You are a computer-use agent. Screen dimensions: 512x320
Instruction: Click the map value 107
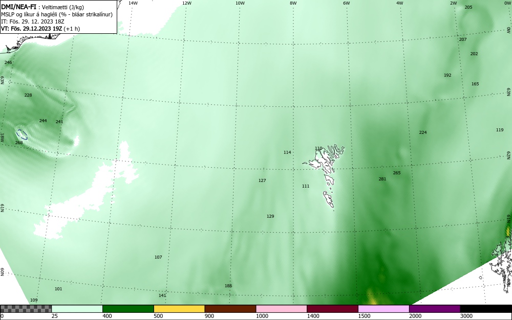[x=158, y=258]
